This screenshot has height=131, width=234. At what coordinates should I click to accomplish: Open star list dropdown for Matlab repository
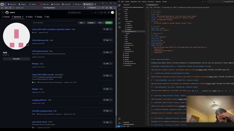(x=111, y=89)
